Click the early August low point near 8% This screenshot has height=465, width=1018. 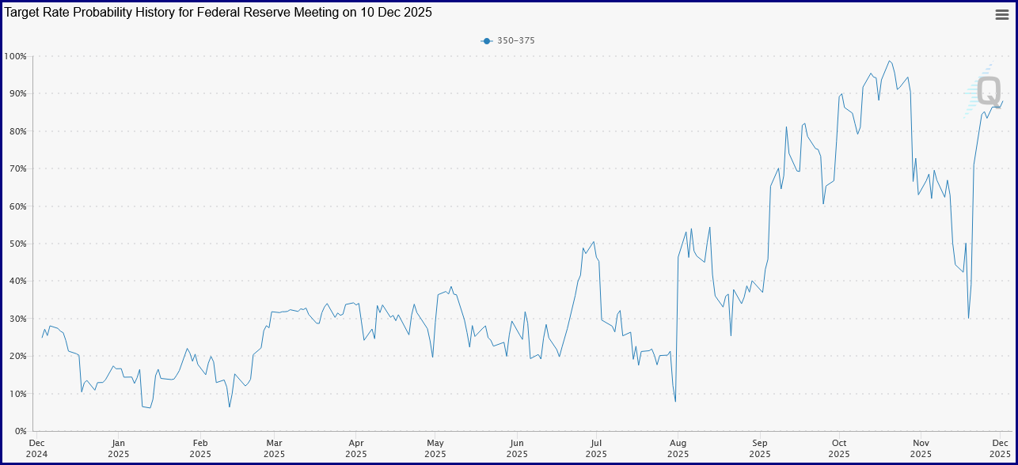coord(675,401)
